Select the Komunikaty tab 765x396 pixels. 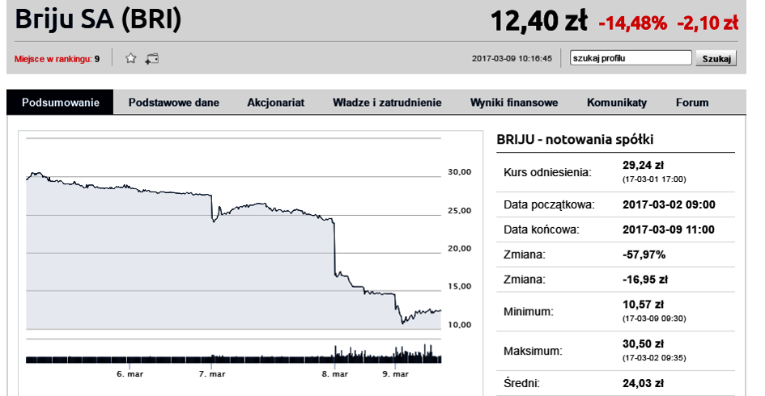click(617, 103)
